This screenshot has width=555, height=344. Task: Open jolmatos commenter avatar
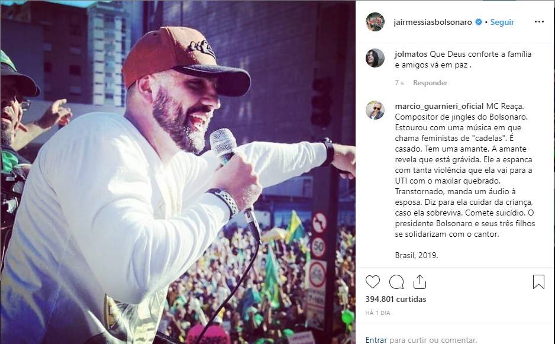click(x=375, y=58)
